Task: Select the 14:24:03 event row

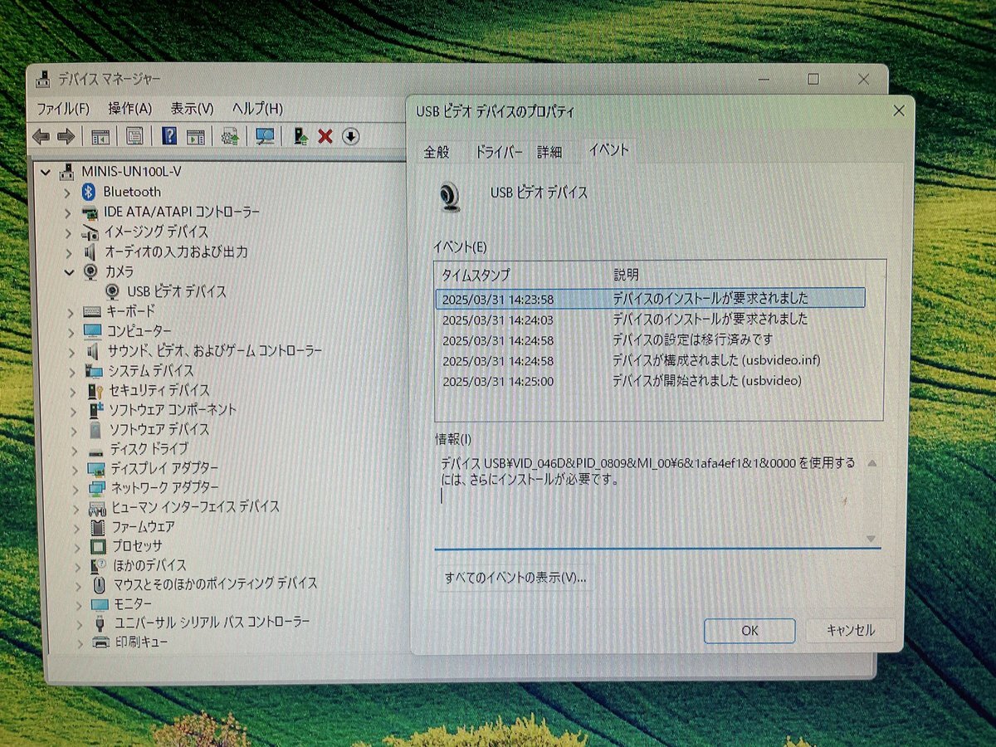Action: coord(651,319)
